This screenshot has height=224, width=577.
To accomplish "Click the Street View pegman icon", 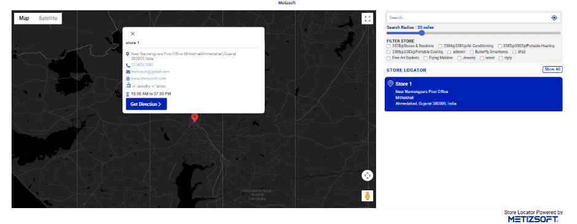I will pyautogui.click(x=367, y=196).
